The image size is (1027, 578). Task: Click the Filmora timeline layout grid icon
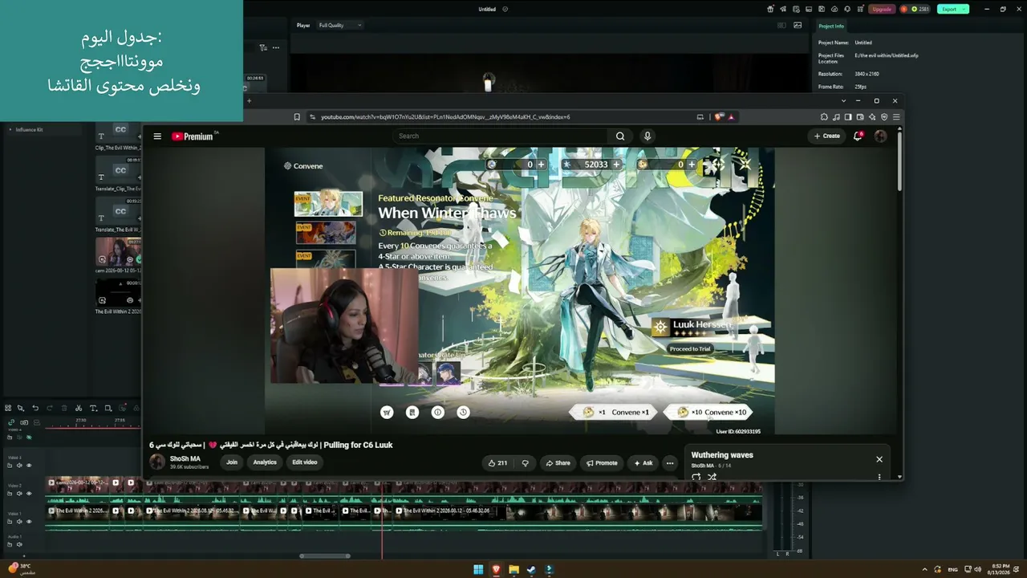(x=8, y=409)
